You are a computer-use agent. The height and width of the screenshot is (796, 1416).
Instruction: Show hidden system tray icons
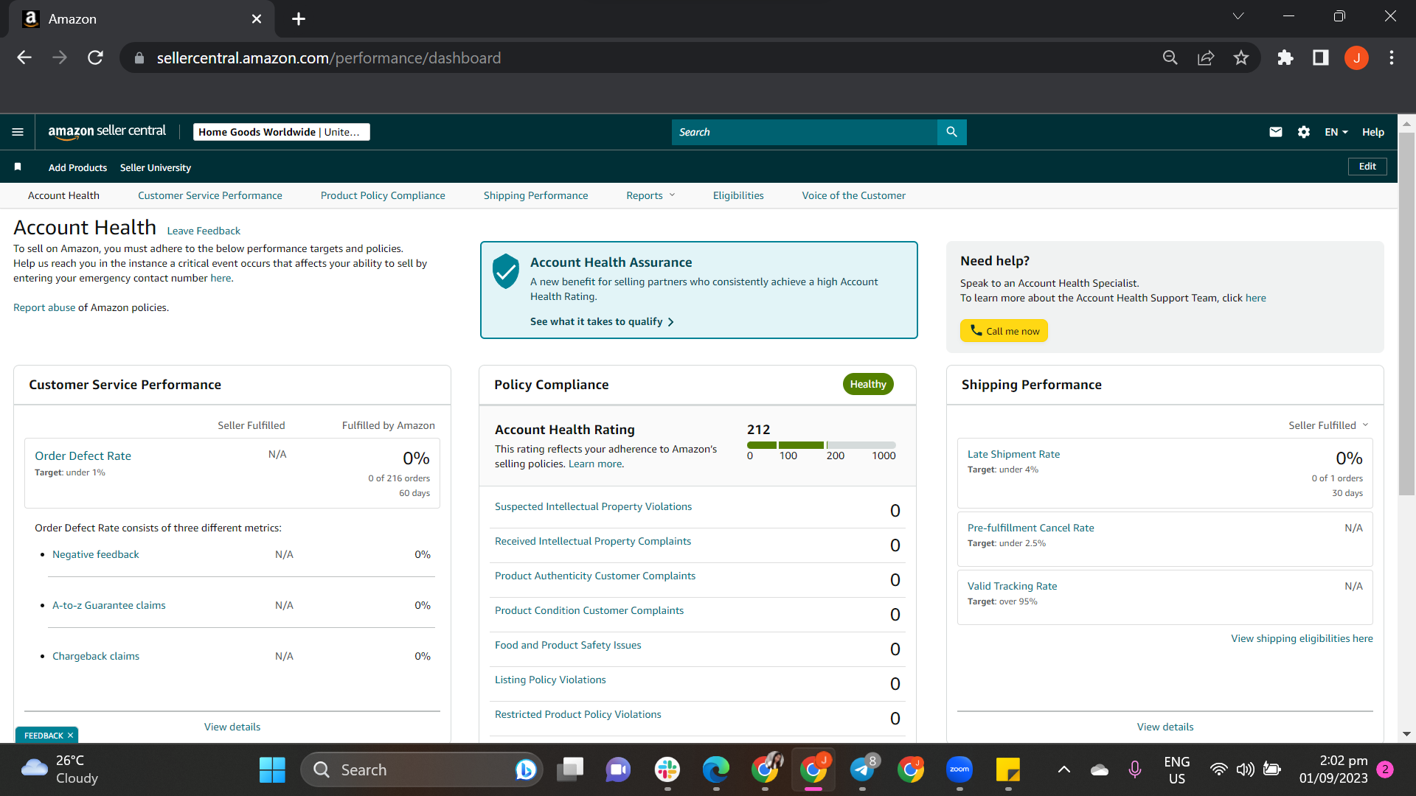(x=1064, y=770)
